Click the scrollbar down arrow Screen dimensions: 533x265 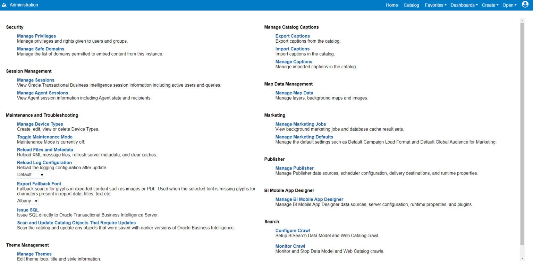(x=522, y=258)
